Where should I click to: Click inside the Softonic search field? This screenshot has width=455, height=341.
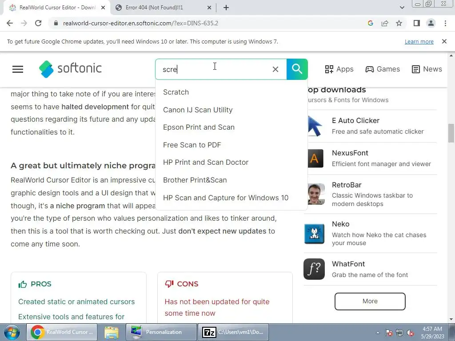pos(221,69)
